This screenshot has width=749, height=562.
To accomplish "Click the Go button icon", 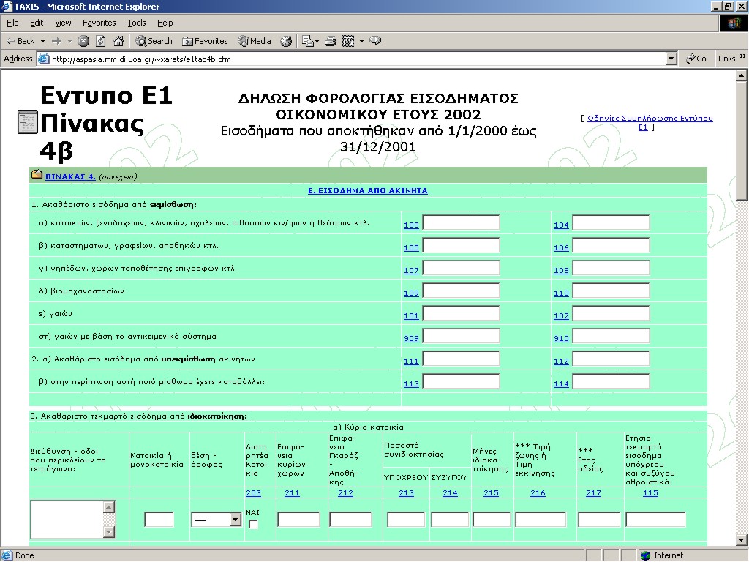I will [x=696, y=59].
